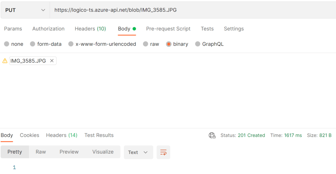The width and height of the screenshot is (336, 174).
Task: Select the none body type radio
Action: tap(7, 44)
